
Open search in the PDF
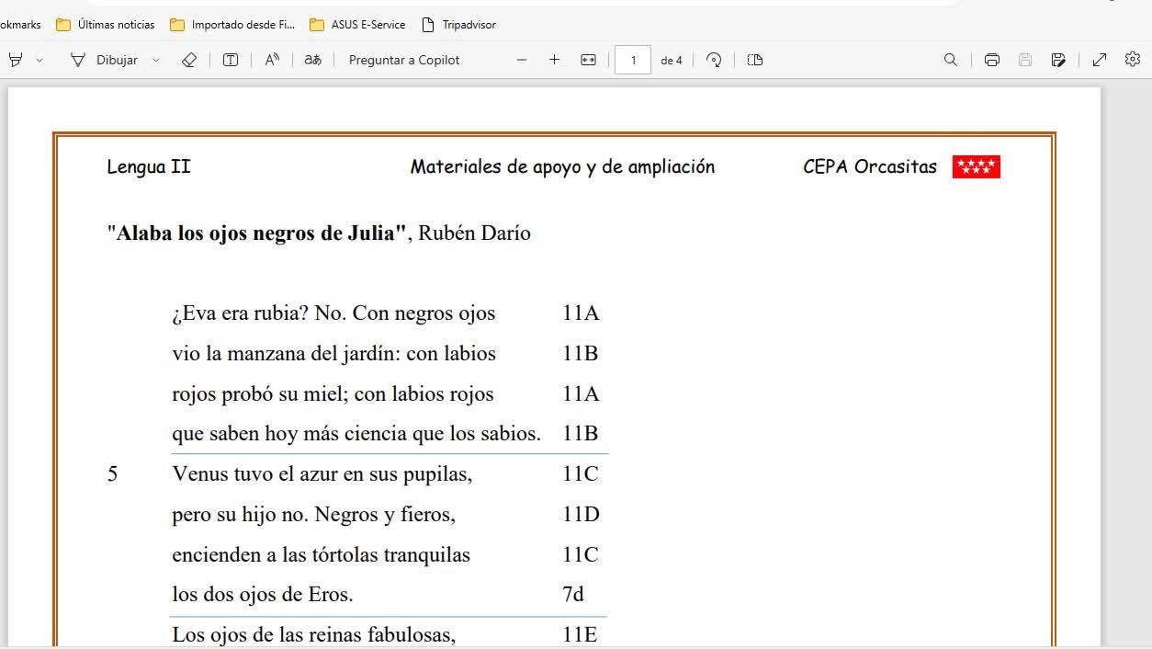tap(951, 60)
